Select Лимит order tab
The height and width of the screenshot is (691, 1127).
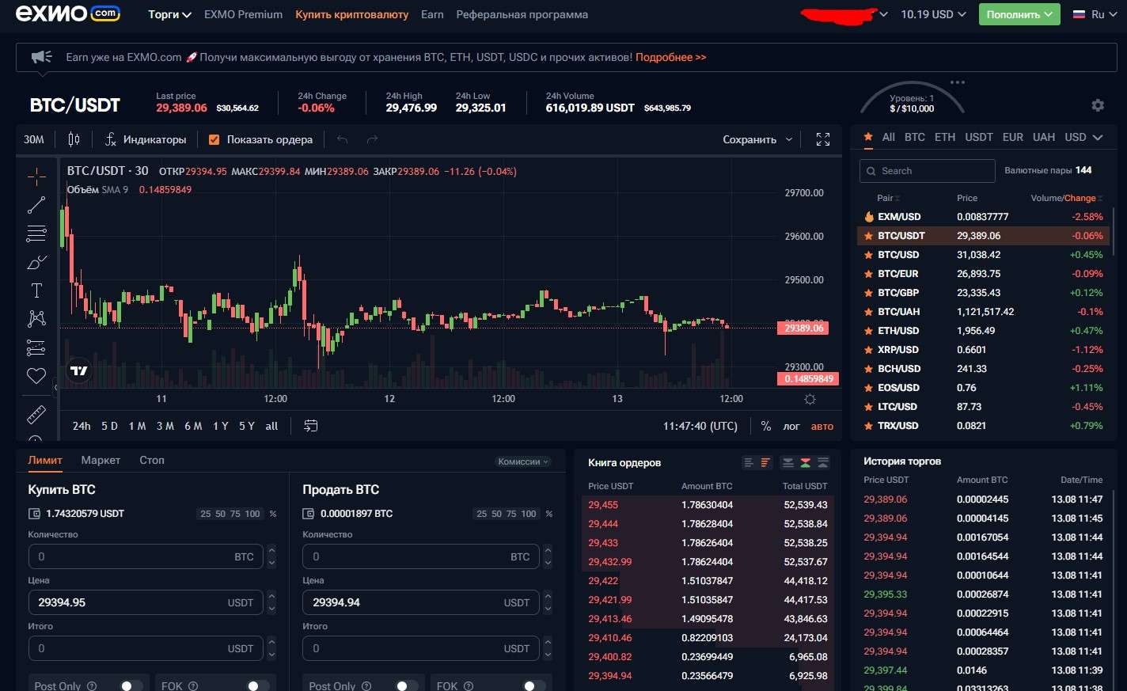pyautogui.click(x=45, y=460)
